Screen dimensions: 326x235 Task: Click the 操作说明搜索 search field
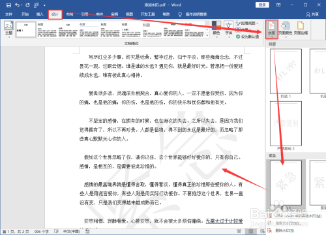196,14
